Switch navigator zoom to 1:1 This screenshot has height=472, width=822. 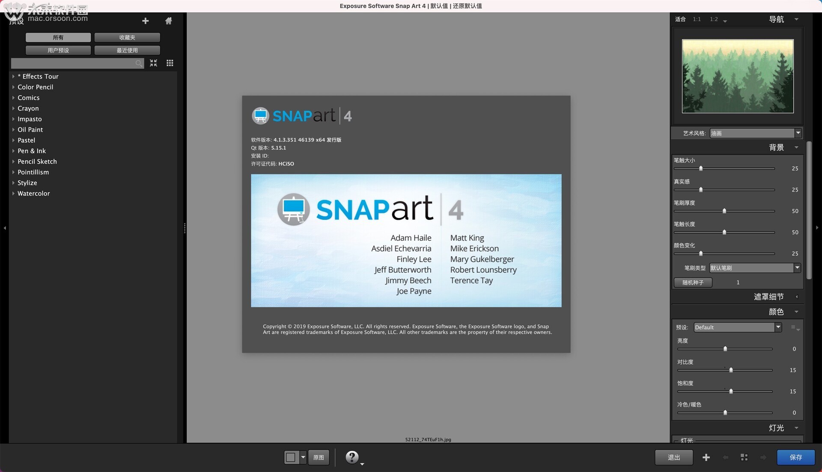697,19
